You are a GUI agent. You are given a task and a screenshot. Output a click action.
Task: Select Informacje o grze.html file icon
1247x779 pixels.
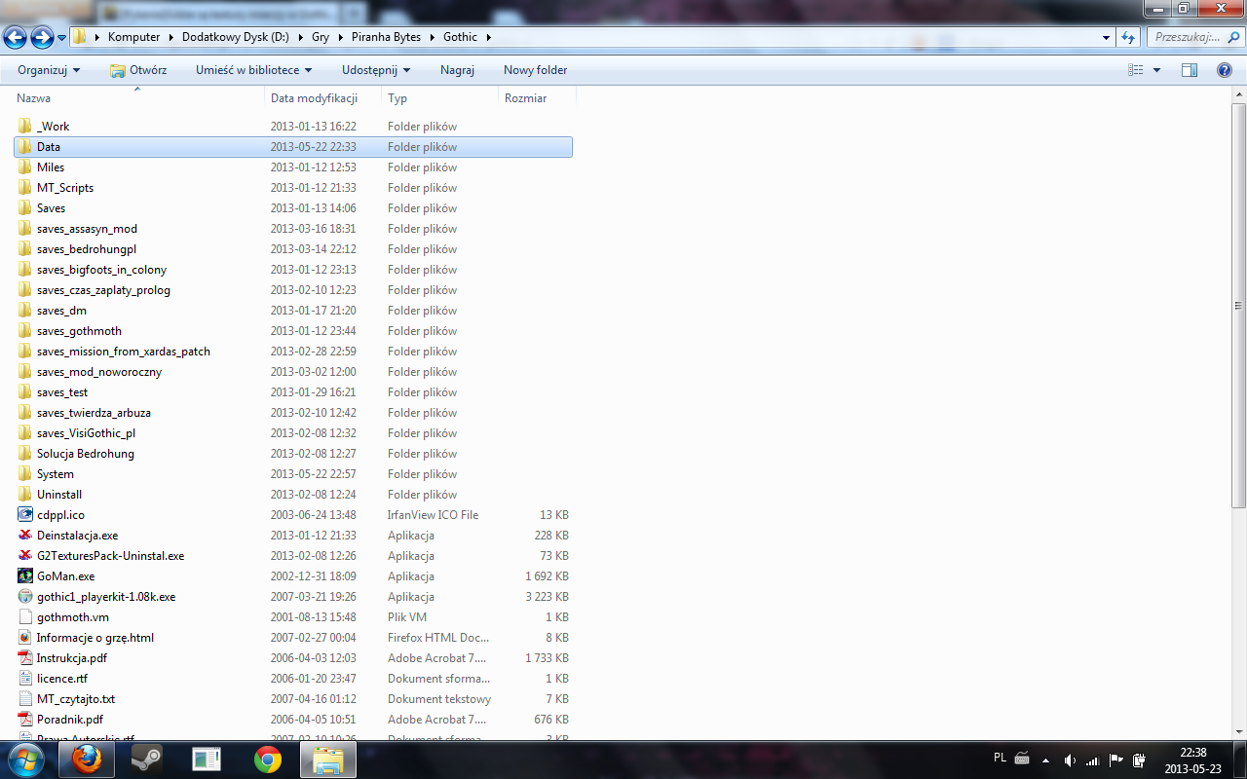(25, 638)
